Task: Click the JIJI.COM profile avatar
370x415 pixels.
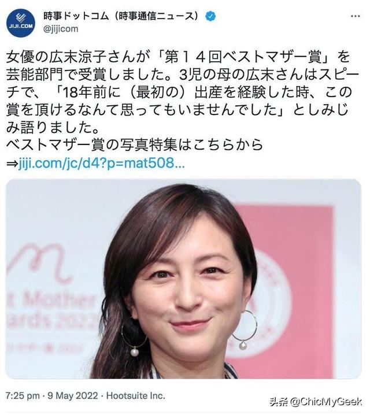Action: point(21,23)
